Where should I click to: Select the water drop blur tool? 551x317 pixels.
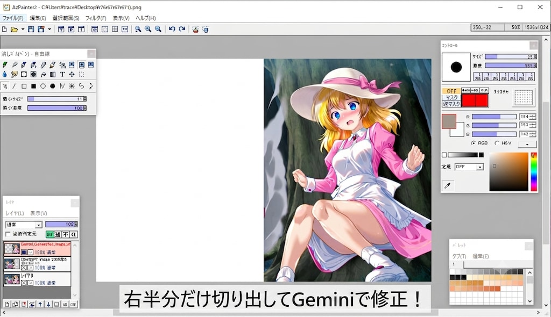(x=4, y=75)
